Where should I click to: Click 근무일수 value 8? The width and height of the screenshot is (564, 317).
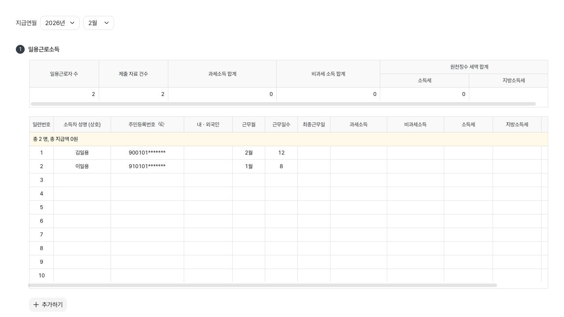point(281,166)
